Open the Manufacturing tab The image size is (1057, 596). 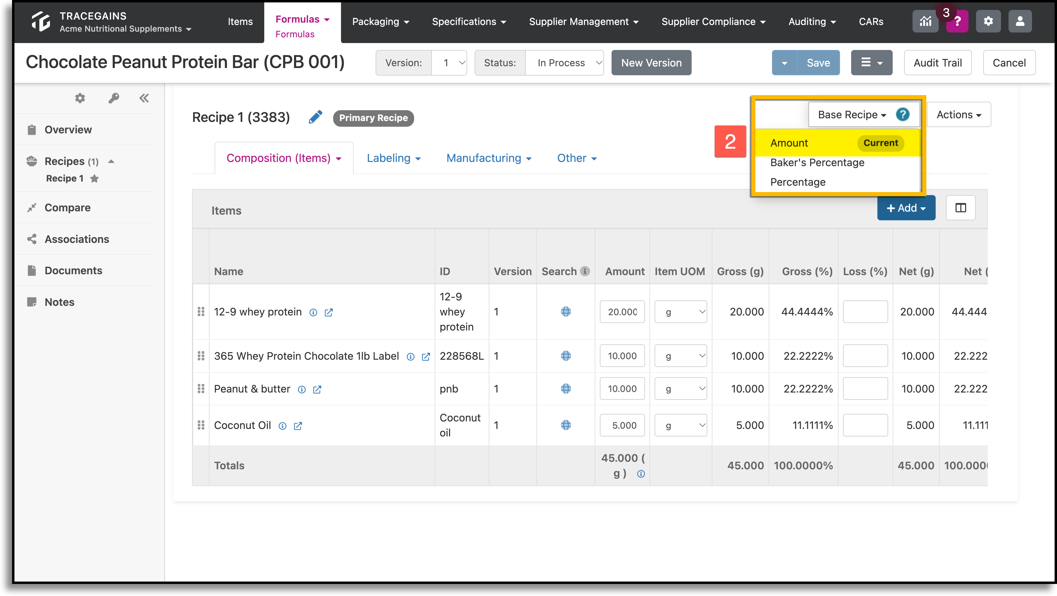(489, 158)
